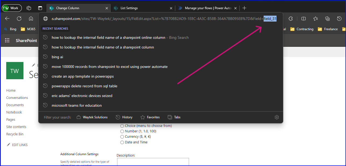Viewport: 346px width, 166px height.
Task: Click history icon beside 'microsoft teams for education'
Action: (45, 105)
